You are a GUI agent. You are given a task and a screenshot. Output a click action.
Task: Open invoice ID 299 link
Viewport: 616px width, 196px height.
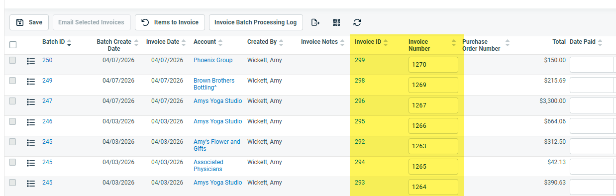point(360,60)
